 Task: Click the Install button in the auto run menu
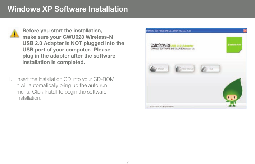[x=159, y=69]
